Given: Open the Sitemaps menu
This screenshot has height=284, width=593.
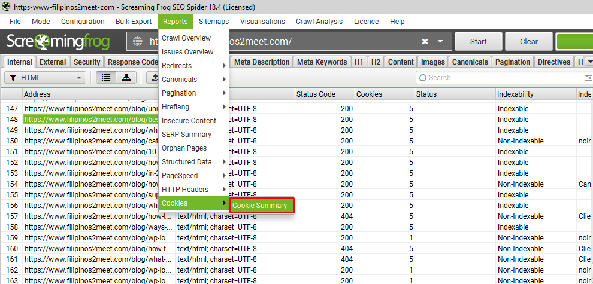Looking at the screenshot, I should [x=214, y=22].
